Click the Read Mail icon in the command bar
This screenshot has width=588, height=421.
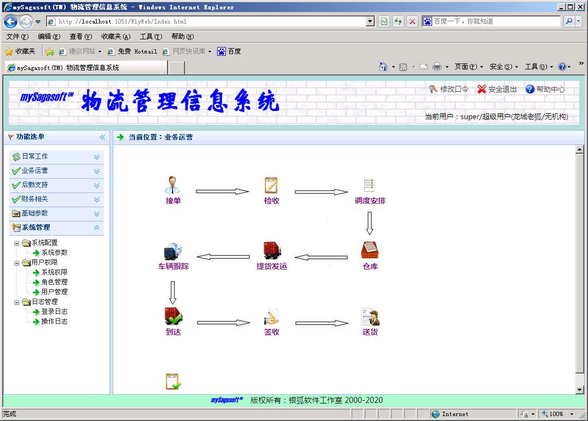[x=424, y=67]
